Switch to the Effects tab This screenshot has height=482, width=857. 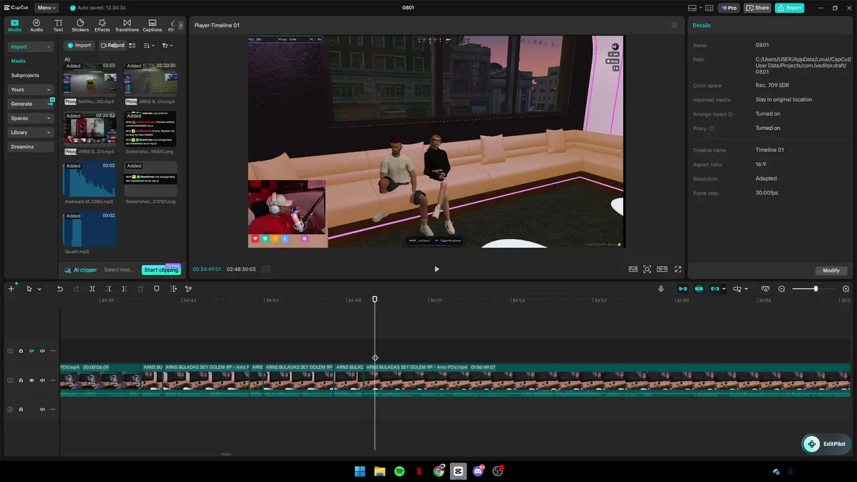point(102,25)
